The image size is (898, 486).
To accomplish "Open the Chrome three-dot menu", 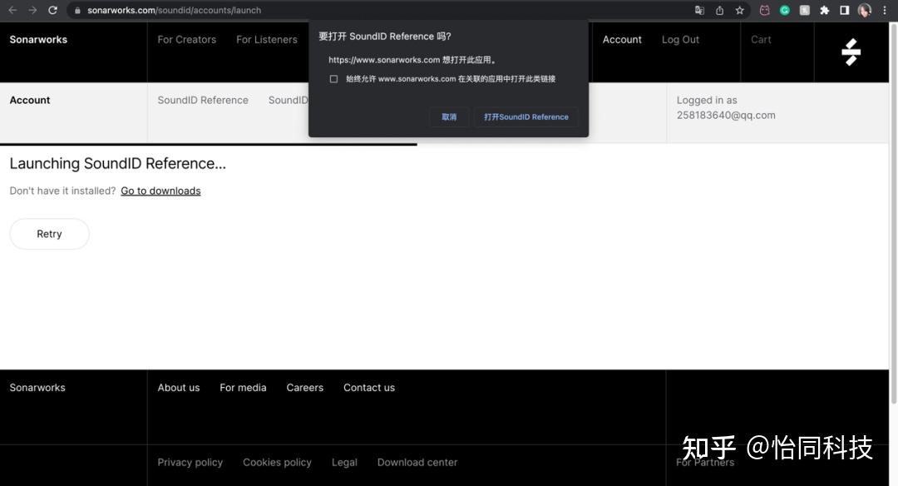I will point(886,10).
